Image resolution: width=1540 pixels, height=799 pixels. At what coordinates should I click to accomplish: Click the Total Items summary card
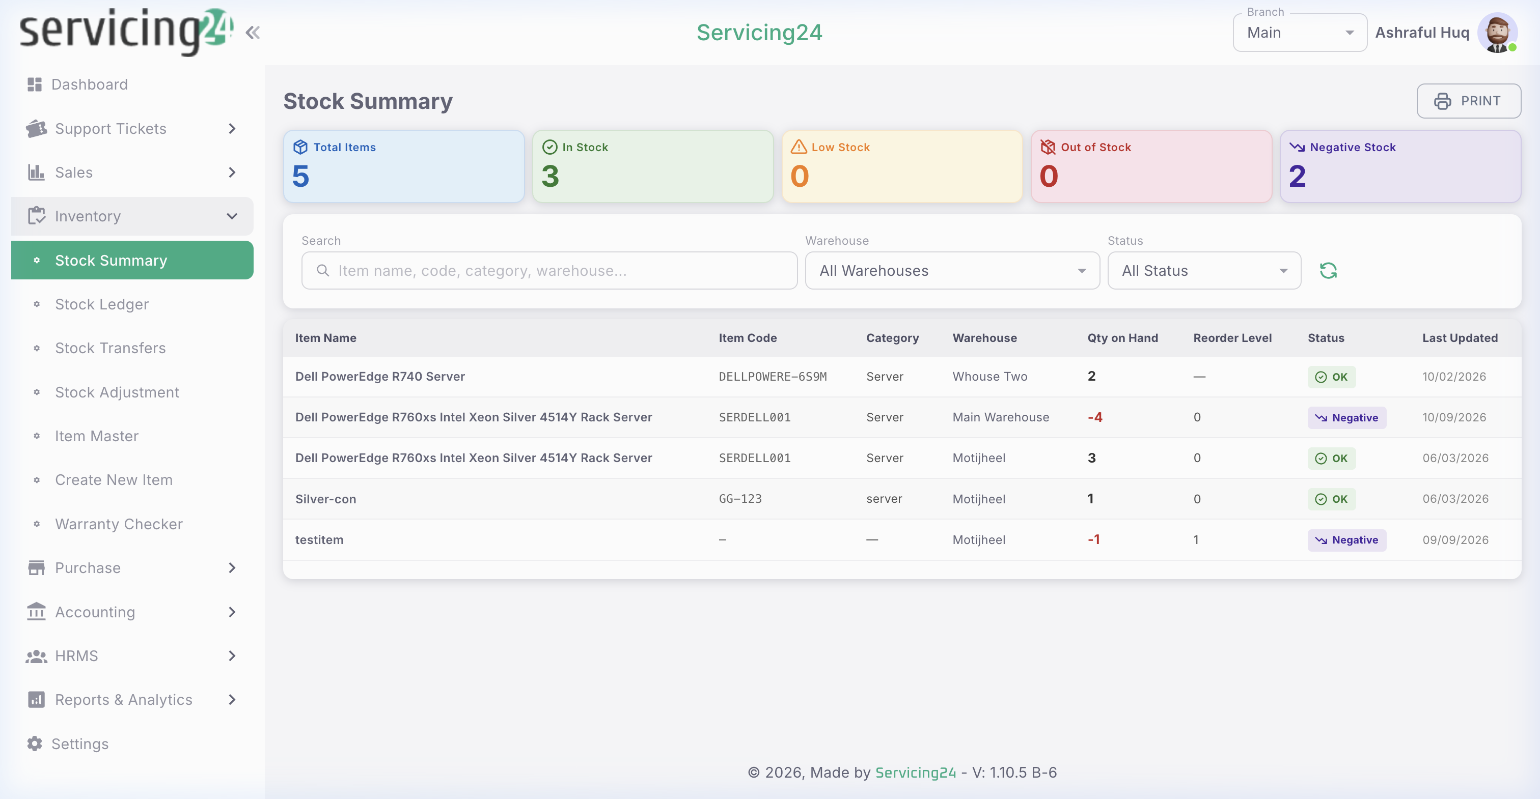pyautogui.click(x=404, y=166)
